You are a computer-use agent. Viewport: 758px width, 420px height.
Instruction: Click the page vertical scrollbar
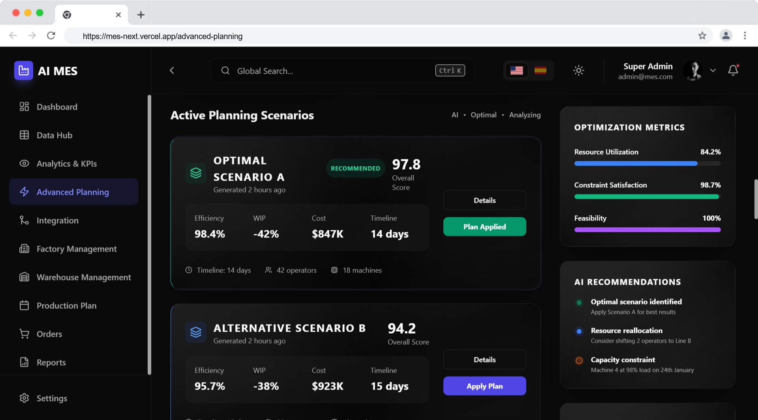756,199
